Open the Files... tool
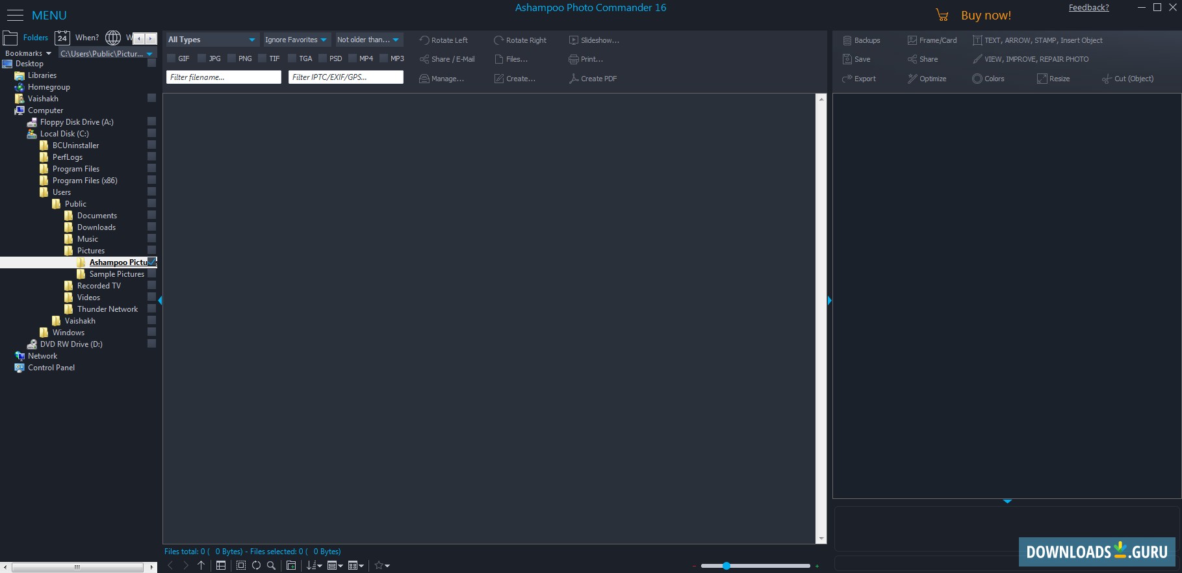This screenshot has width=1182, height=573. click(511, 59)
